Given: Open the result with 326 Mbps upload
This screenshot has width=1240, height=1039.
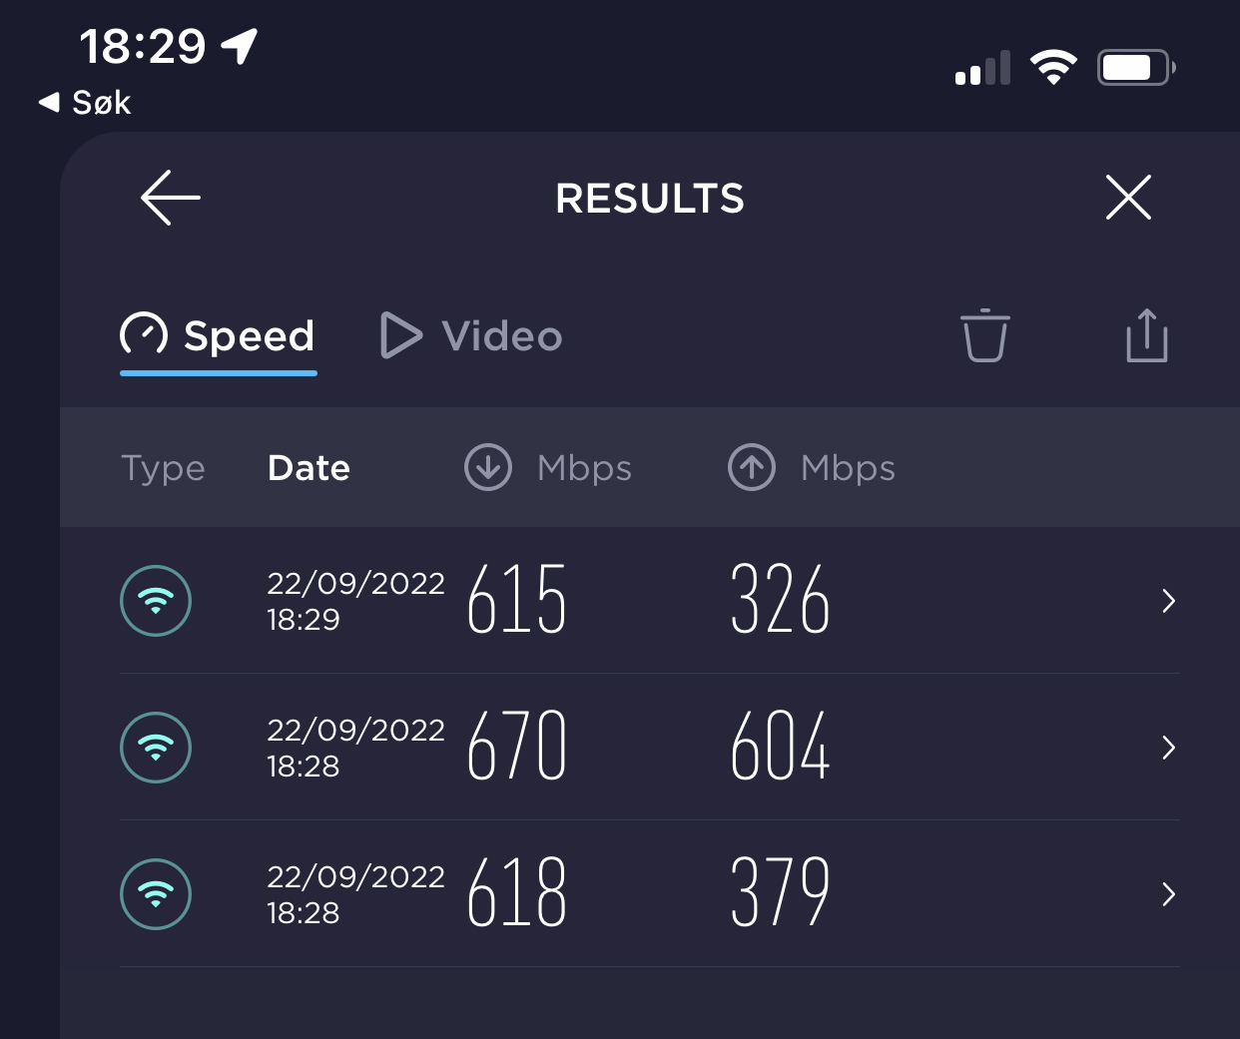Looking at the screenshot, I should (780, 600).
